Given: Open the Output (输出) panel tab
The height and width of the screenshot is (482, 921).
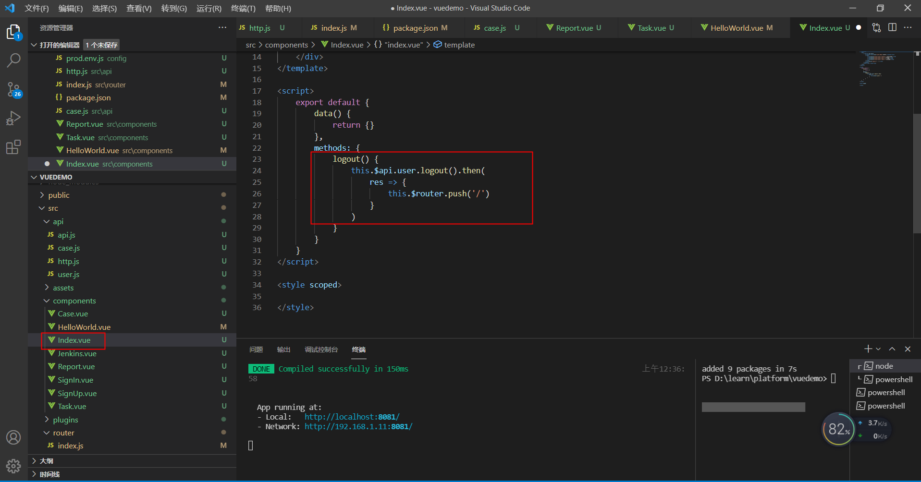Looking at the screenshot, I should pyautogui.click(x=283, y=349).
